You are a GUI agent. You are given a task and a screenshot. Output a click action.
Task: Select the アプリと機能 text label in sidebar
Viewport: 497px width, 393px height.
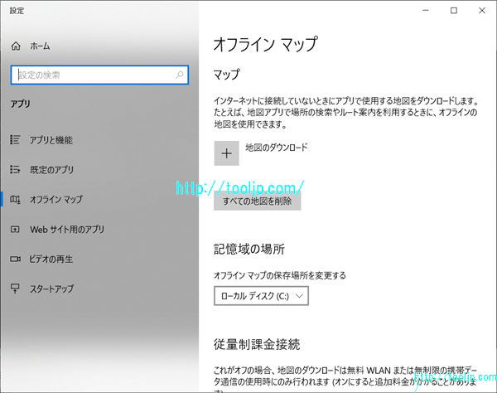coord(51,140)
